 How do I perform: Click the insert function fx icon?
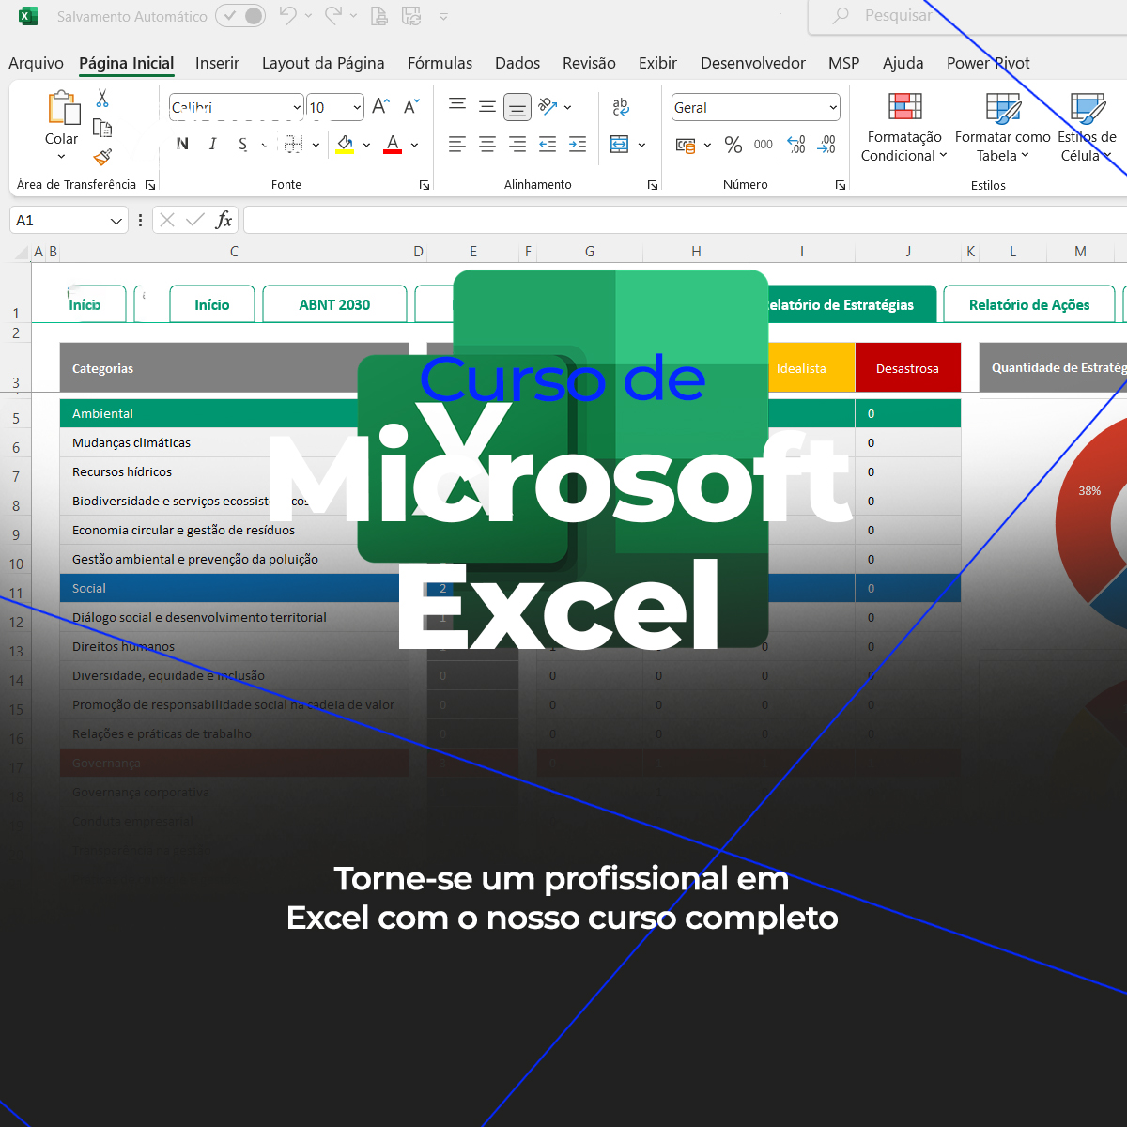pyautogui.click(x=224, y=220)
